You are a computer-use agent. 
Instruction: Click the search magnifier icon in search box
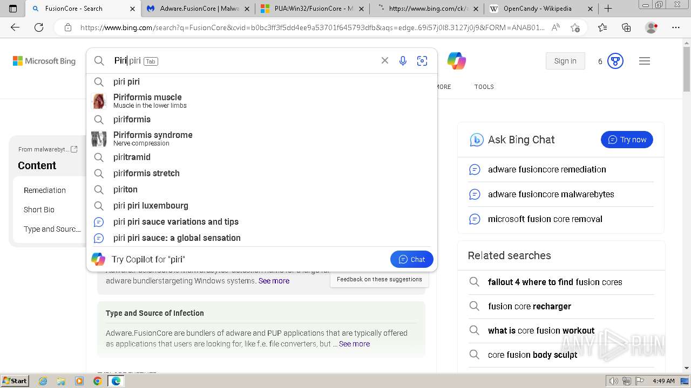[x=99, y=61]
